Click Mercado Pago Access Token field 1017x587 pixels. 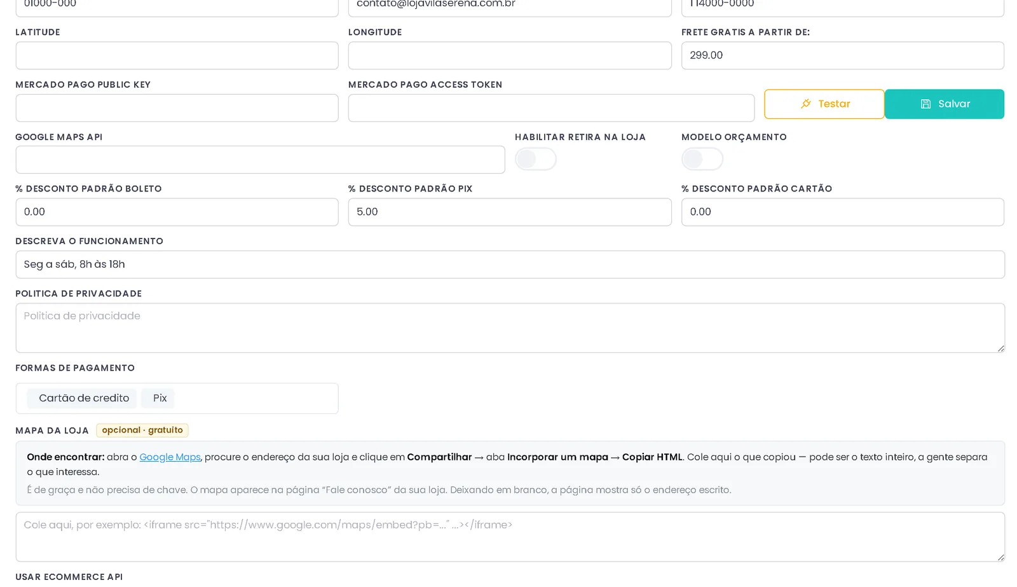coord(551,108)
